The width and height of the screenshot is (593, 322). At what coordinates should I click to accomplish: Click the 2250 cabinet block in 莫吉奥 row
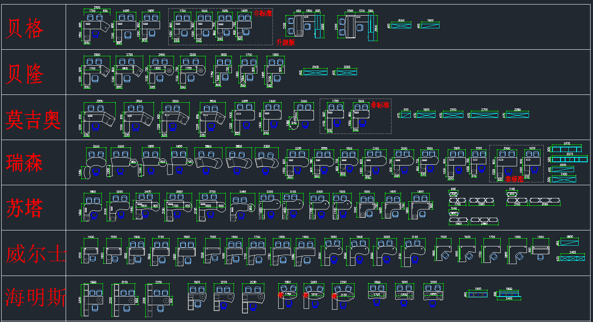tap(517, 115)
